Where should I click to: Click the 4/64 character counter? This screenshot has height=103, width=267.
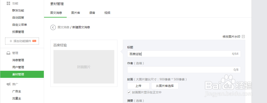click(235, 54)
